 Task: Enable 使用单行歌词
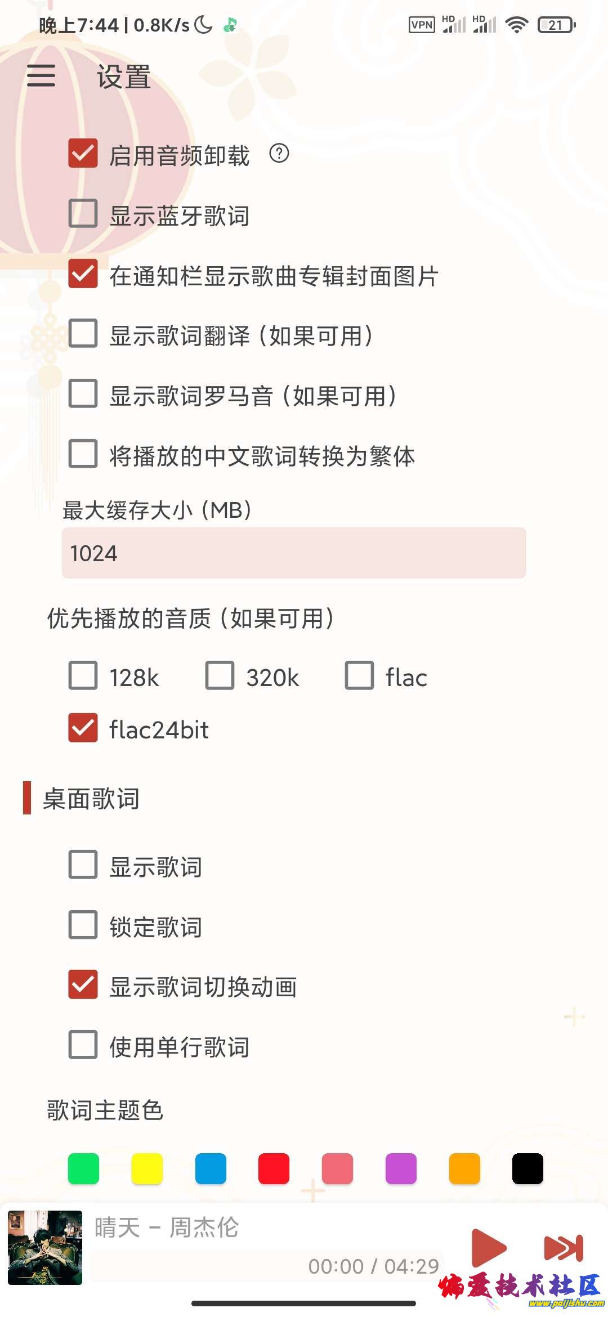click(83, 1047)
